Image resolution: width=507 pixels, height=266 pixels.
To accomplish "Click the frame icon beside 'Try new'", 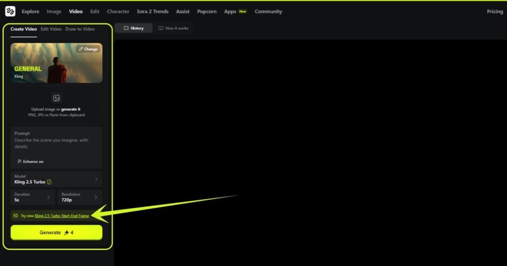I will pyautogui.click(x=15, y=216).
